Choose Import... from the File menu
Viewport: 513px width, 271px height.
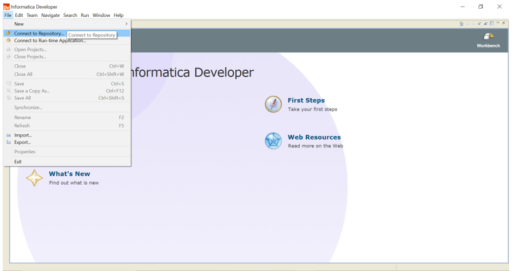pyautogui.click(x=67, y=135)
